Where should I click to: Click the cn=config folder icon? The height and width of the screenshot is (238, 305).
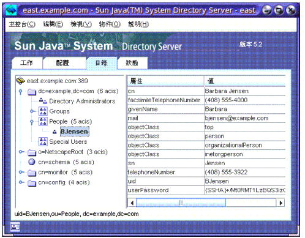(32, 183)
